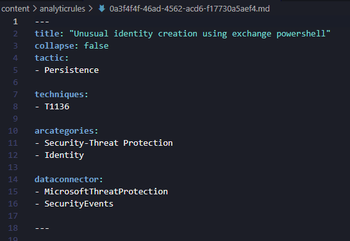The height and width of the screenshot is (241, 350).
Task: Expand breadcrumb chevron after analyticrules
Action: [90, 9]
